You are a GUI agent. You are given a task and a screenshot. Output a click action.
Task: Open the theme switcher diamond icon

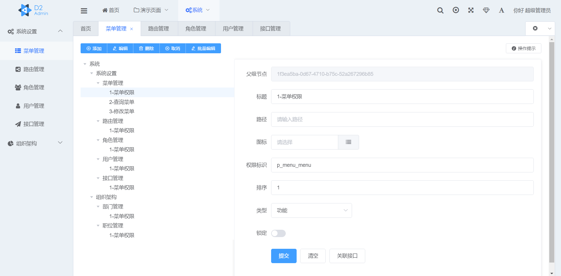click(486, 10)
